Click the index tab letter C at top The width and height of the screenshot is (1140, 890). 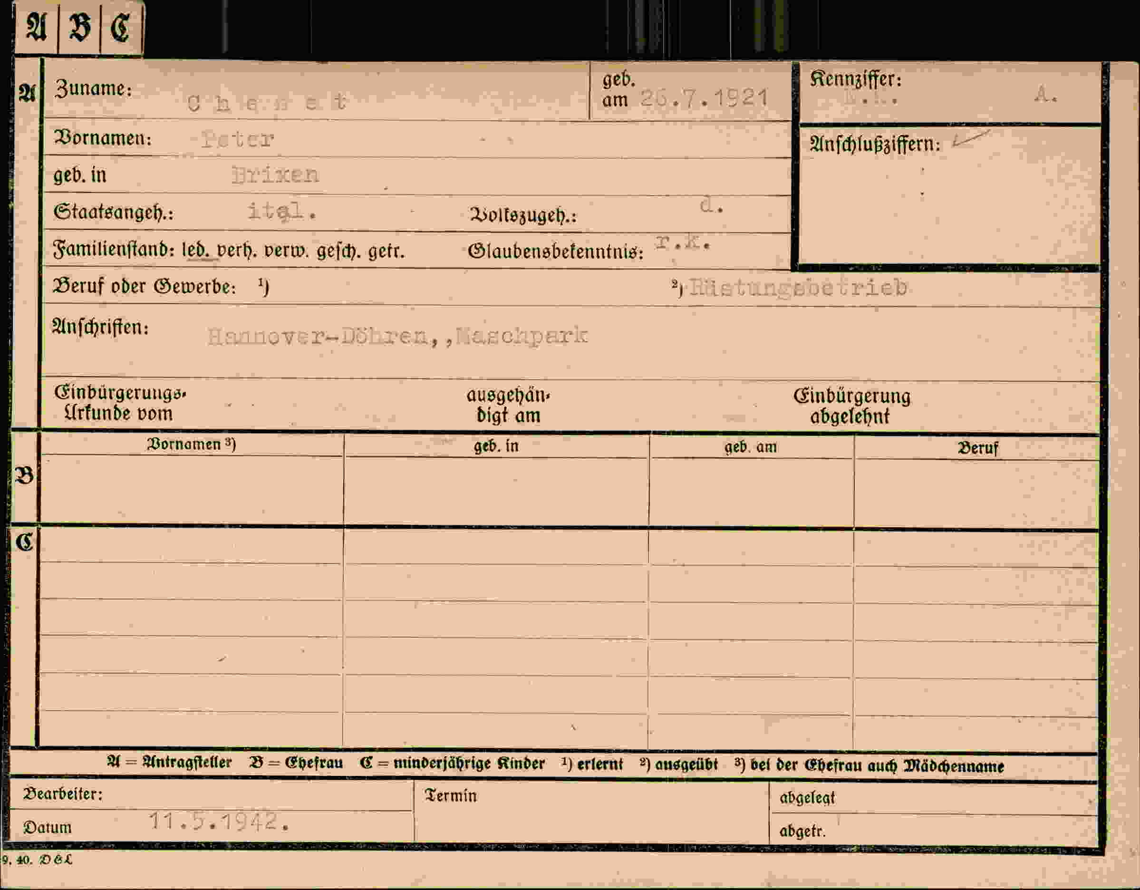click(x=119, y=28)
